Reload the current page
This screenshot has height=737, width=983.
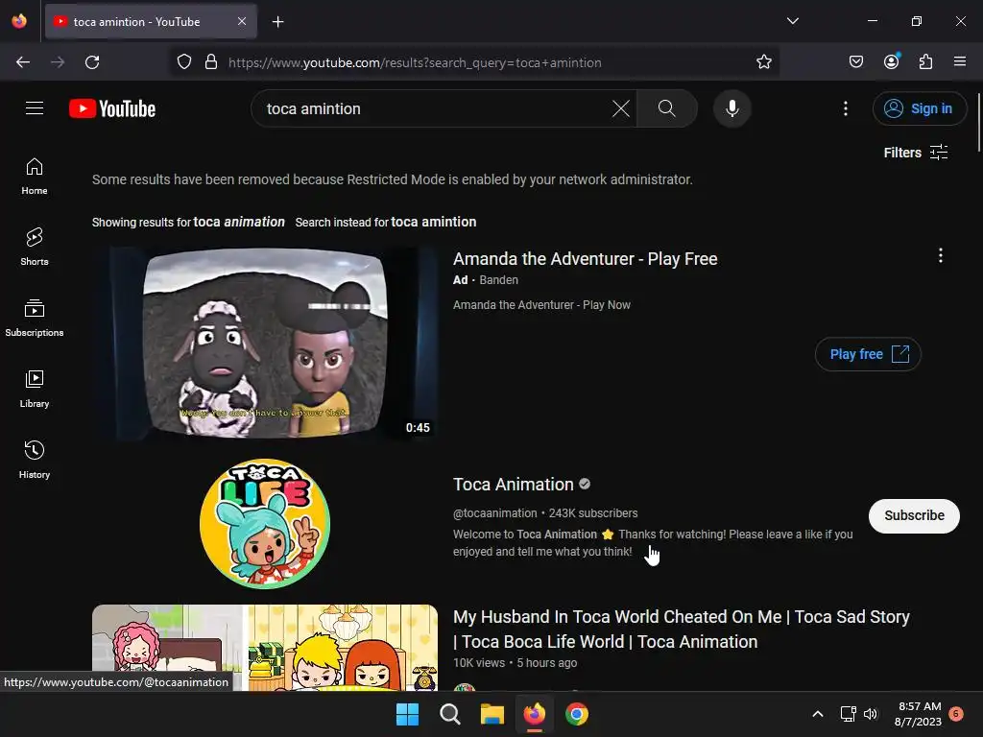(92, 62)
